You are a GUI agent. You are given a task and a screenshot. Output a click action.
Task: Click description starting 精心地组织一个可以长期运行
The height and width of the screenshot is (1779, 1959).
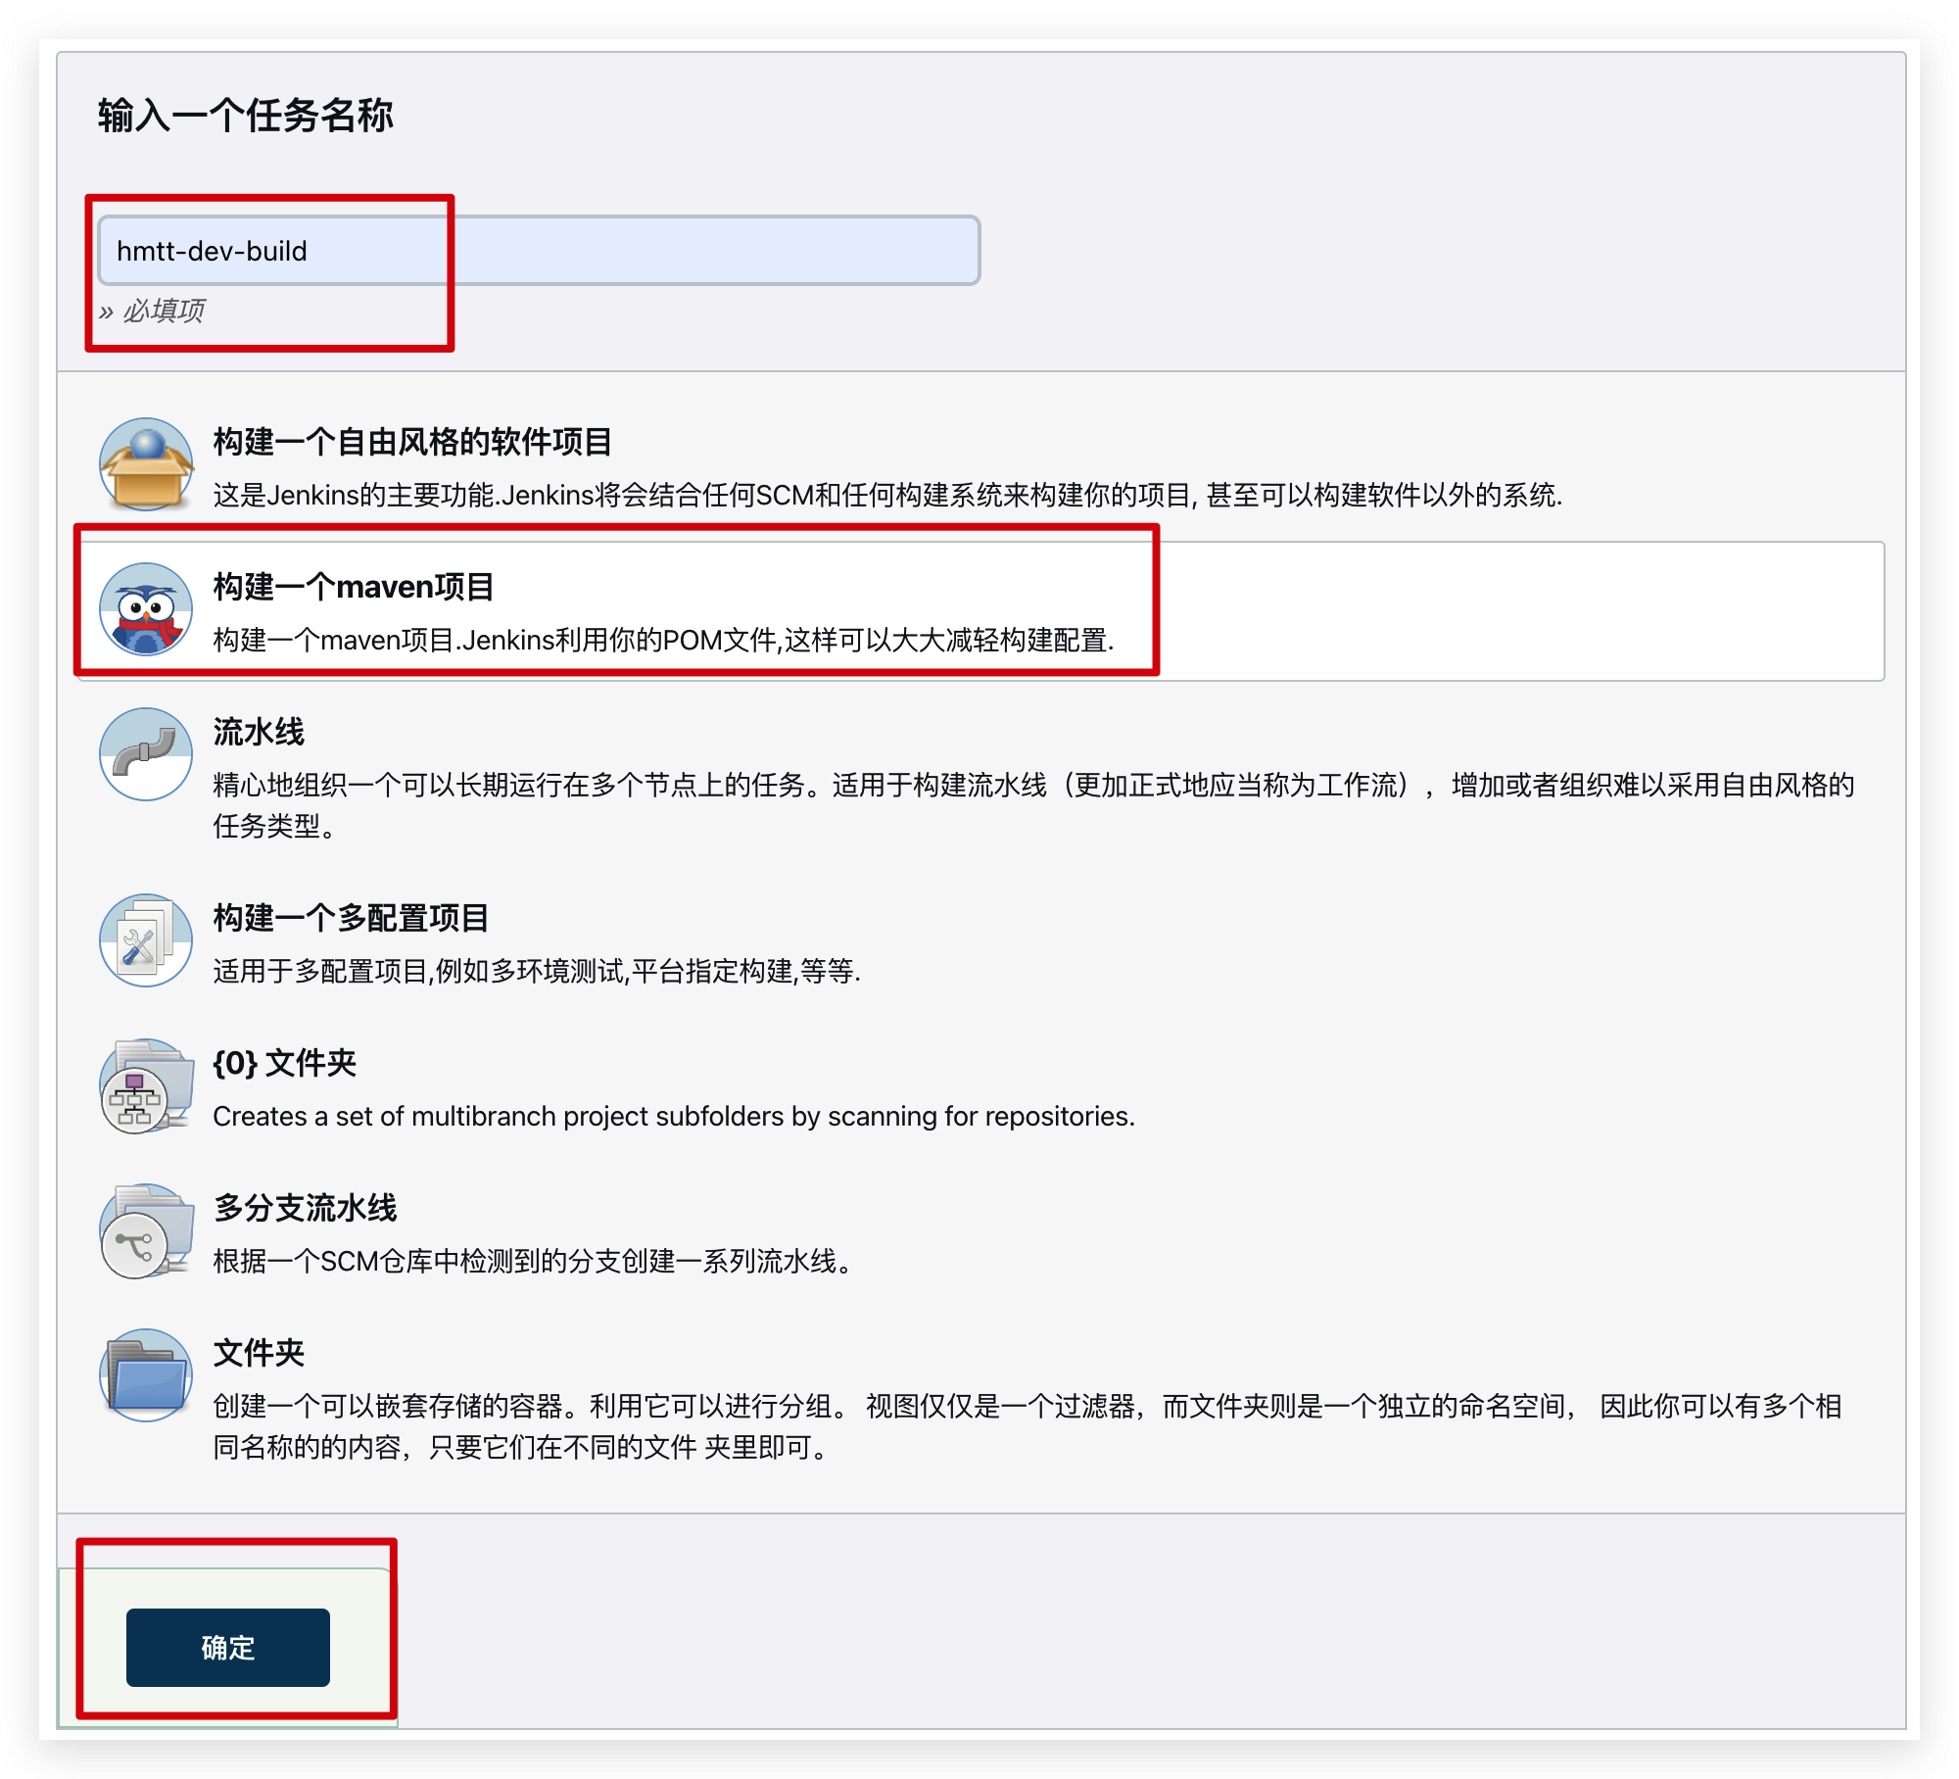(x=1033, y=805)
